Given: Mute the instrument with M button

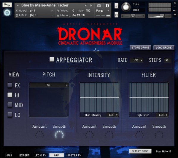Looking at the screenshot, I should (116, 15).
